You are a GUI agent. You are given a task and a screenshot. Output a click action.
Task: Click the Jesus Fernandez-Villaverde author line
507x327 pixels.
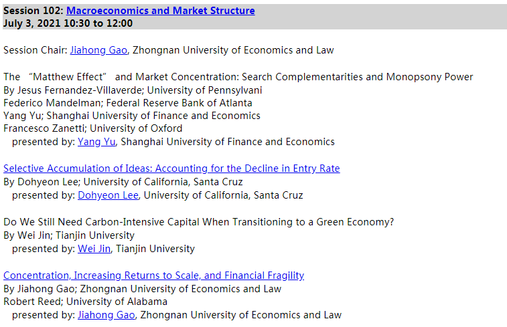[133, 90]
